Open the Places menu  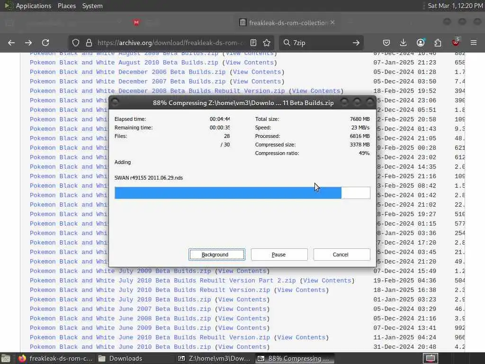(67, 6)
